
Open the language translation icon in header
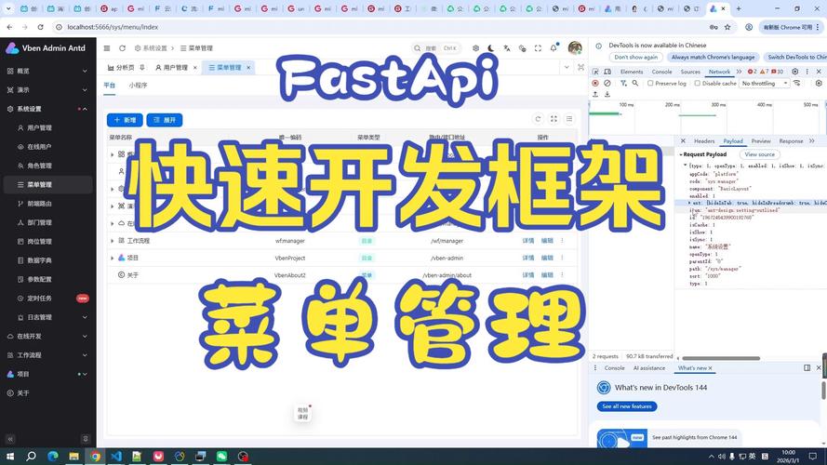coord(507,48)
